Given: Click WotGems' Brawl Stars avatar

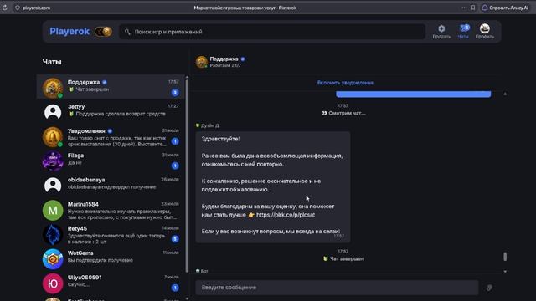Looking at the screenshot, I should pyautogui.click(x=53, y=259).
